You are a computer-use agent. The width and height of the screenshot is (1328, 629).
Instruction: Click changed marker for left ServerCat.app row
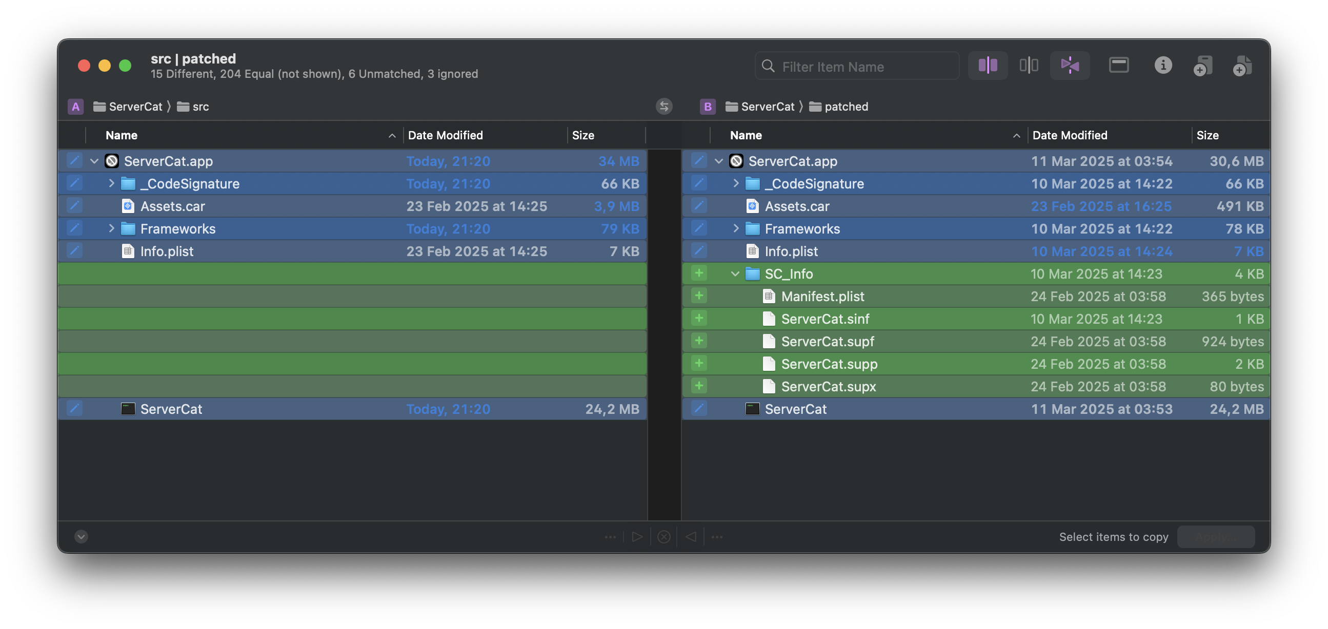click(x=75, y=160)
